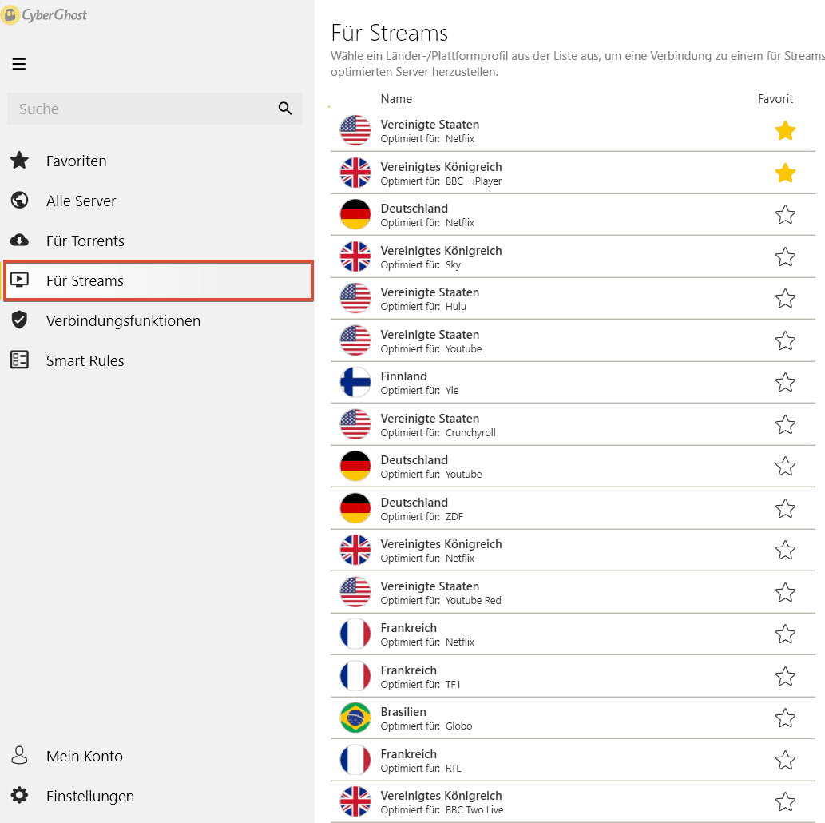
Task: Click the Verbindungsfunktionen shield icon
Action: pyautogui.click(x=19, y=320)
